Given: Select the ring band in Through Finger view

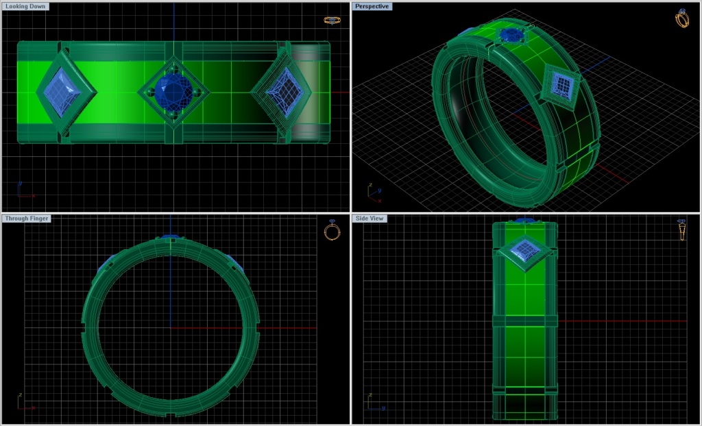Looking at the screenshot, I should tap(171, 327).
